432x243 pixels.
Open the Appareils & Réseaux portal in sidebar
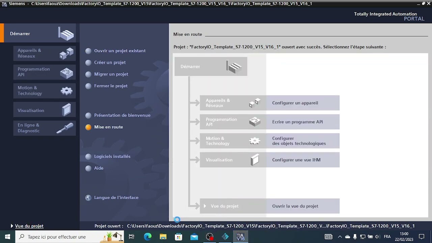(45, 53)
